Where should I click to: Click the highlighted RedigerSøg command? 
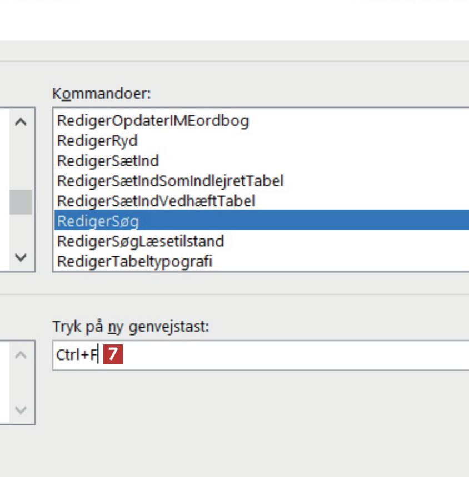98,221
